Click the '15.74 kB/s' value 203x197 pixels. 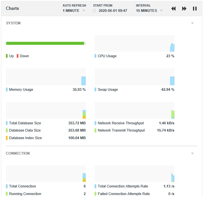point(166,130)
